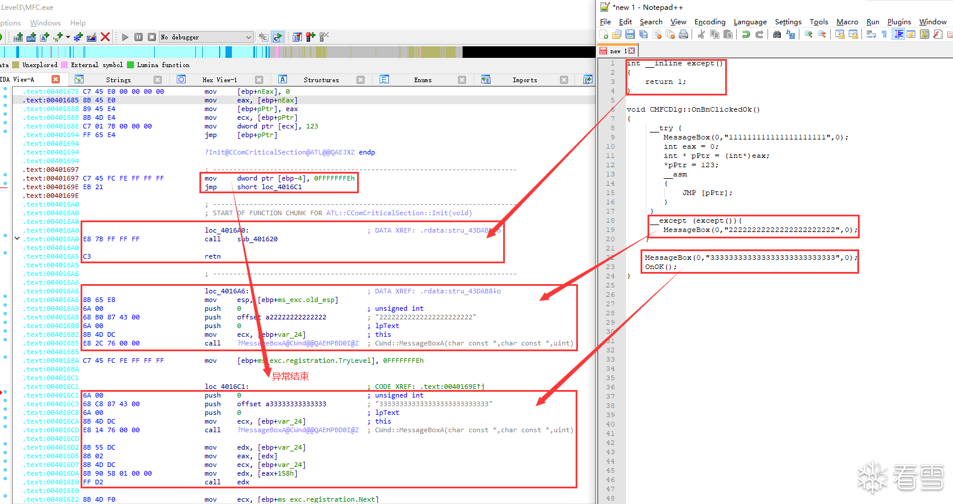This screenshot has width=953, height=504.
Task: Open the Help menu in IDA
Action: pyautogui.click(x=78, y=23)
